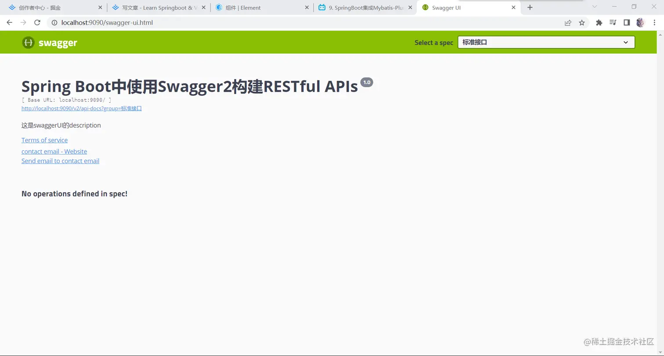This screenshot has height=356, width=664.
Task: Minimize the browser window
Action: [x=614, y=7]
